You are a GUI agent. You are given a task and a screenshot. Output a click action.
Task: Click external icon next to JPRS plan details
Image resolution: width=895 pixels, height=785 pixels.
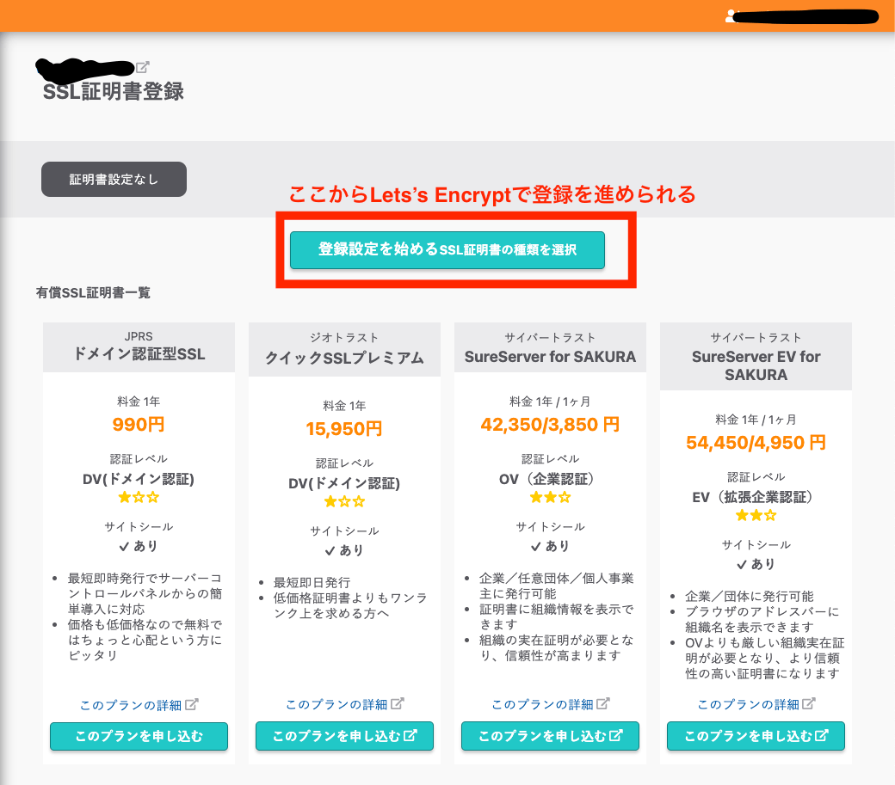pos(192,705)
